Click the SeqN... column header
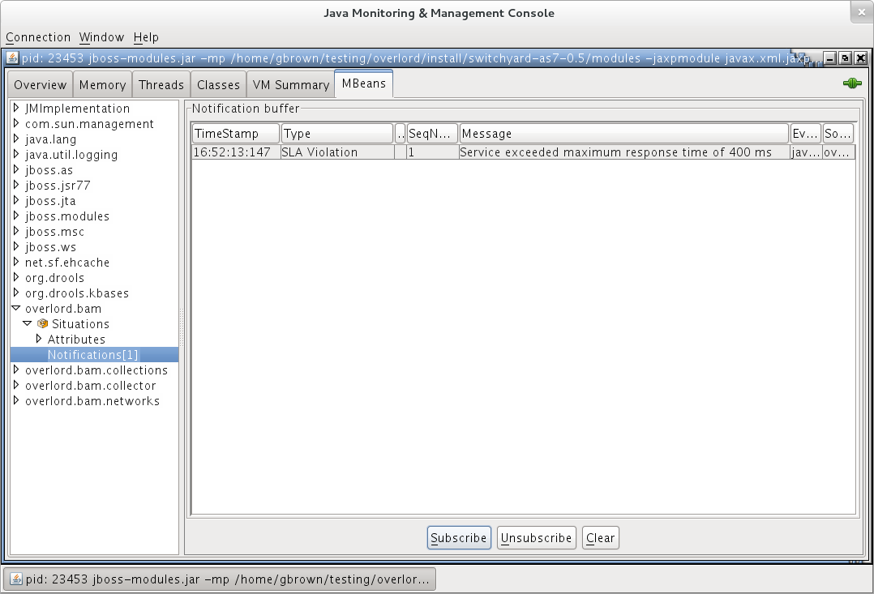Image resolution: width=874 pixels, height=594 pixels. tap(432, 134)
